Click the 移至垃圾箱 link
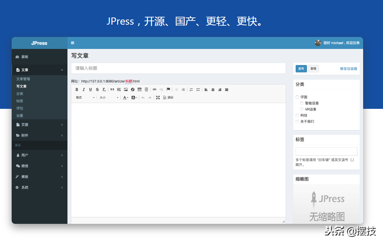The width and height of the screenshot is (383, 243). 348,69
